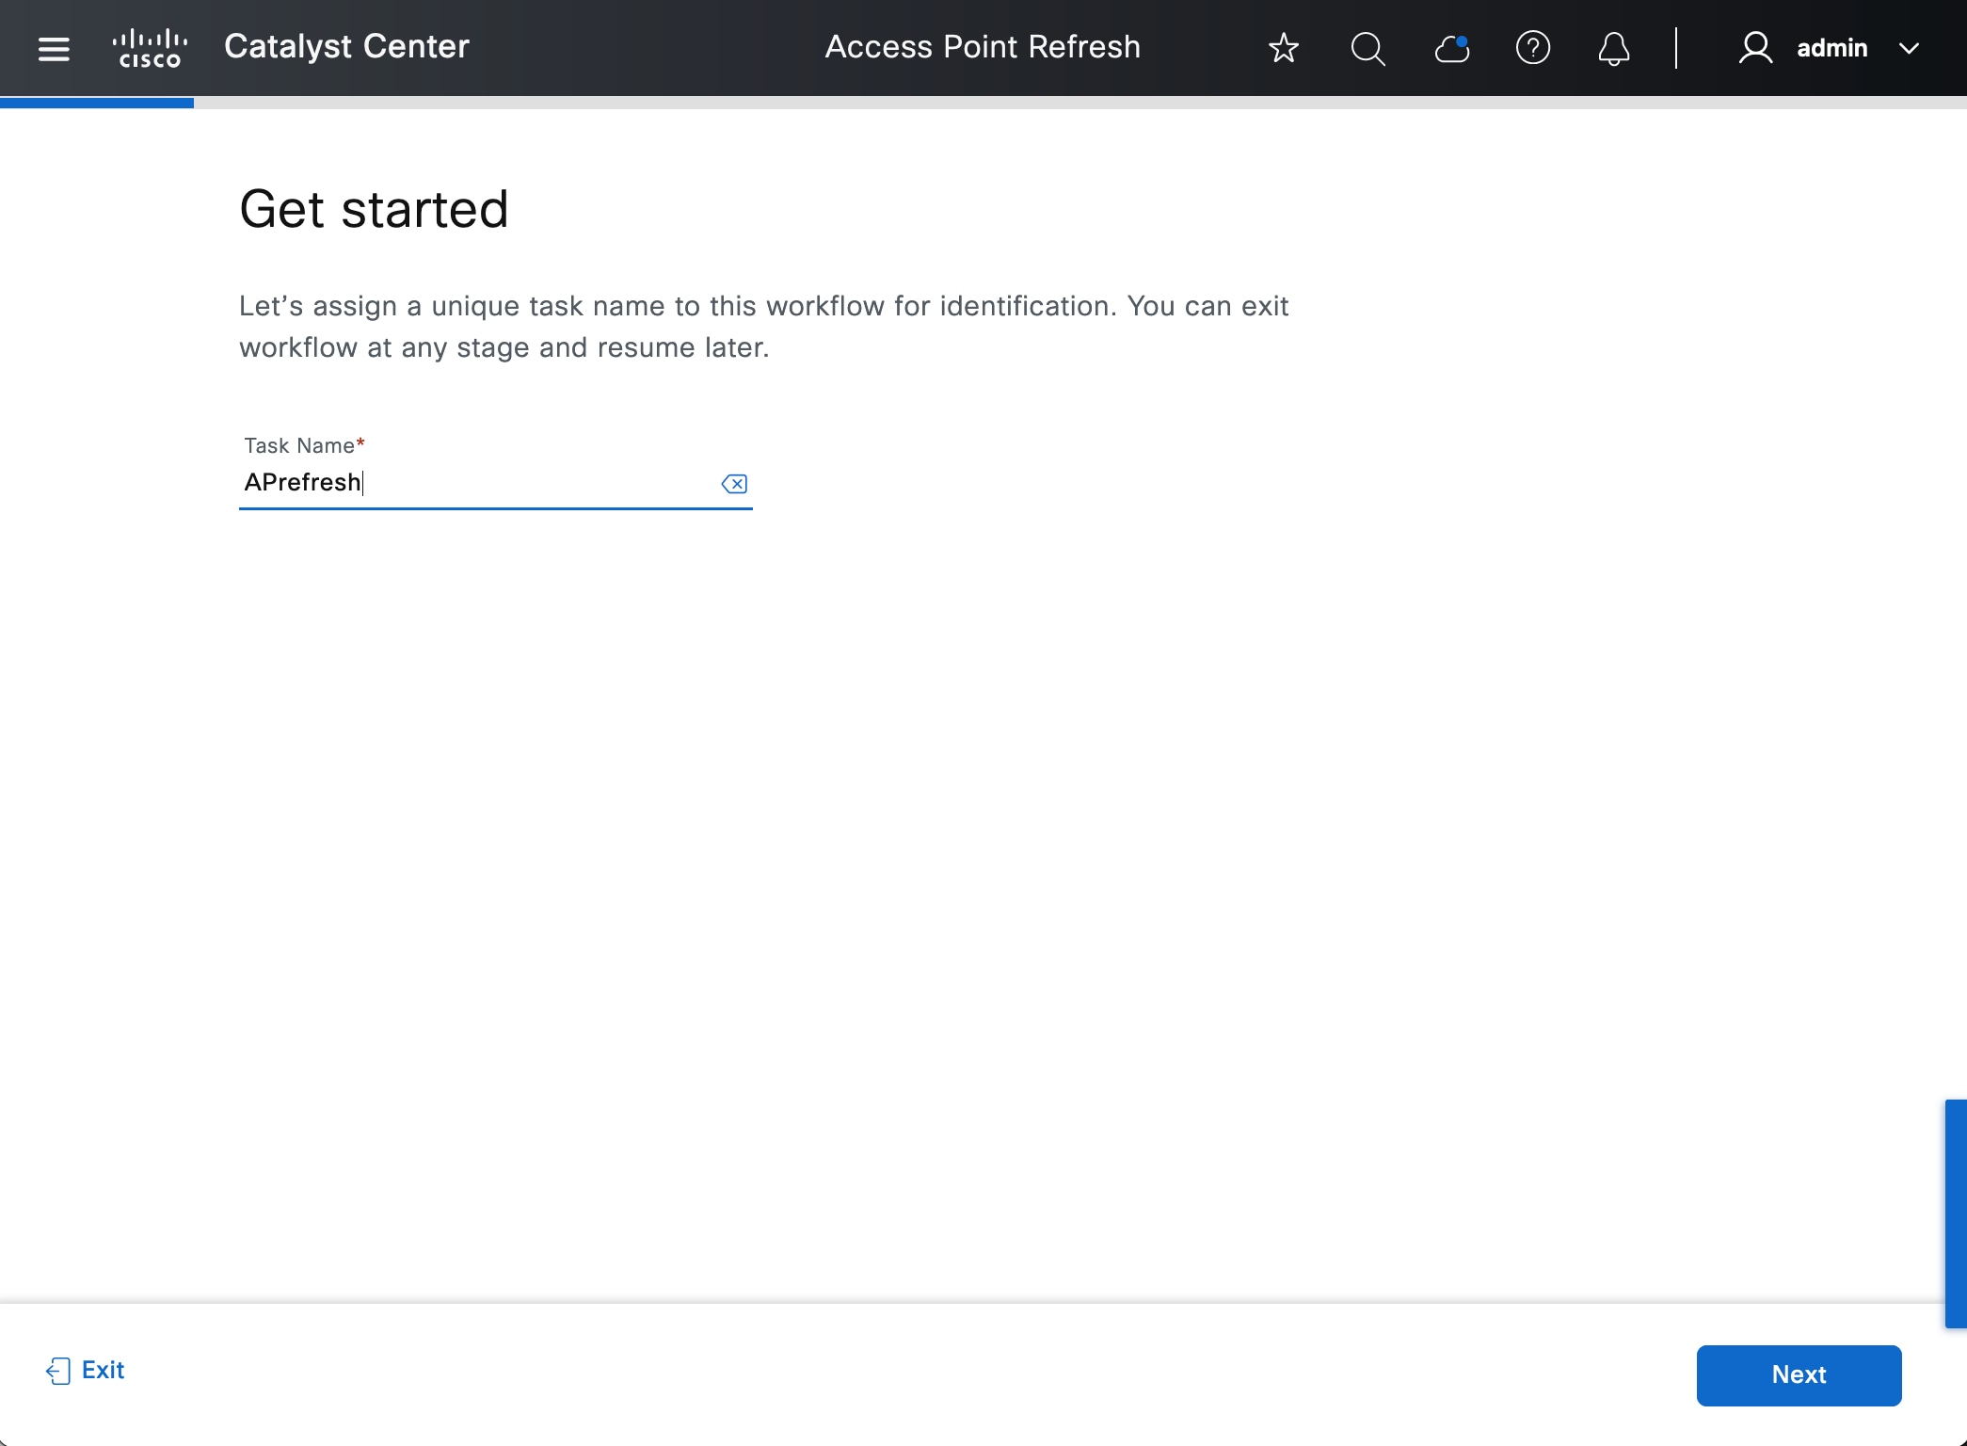Viewport: 1967px width, 1446px height.
Task: Click the blue side tab on right edge
Action: pyautogui.click(x=1956, y=1213)
